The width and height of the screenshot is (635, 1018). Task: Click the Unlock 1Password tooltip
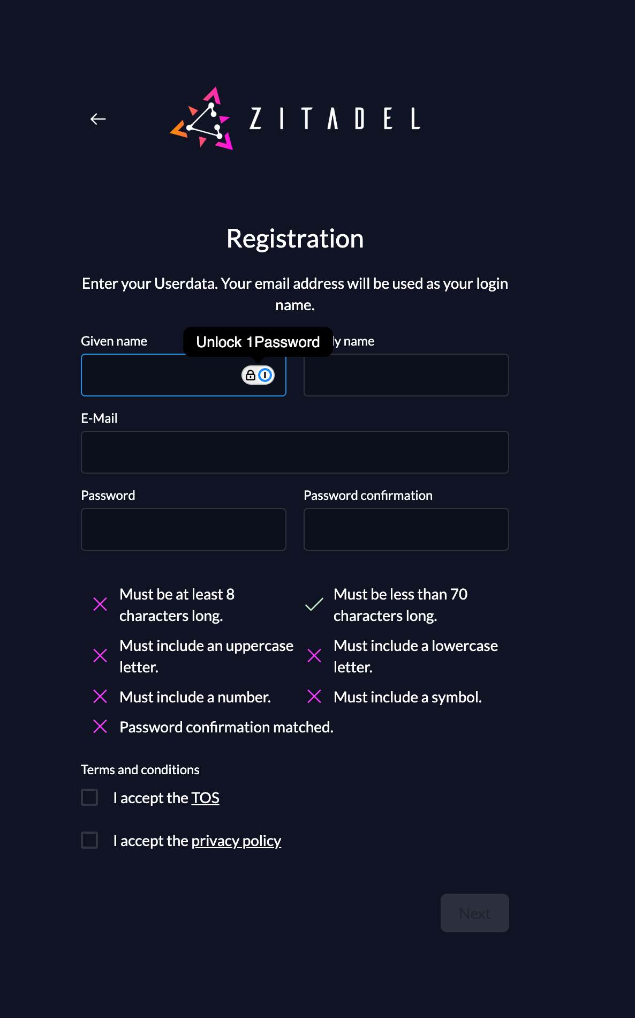258,342
